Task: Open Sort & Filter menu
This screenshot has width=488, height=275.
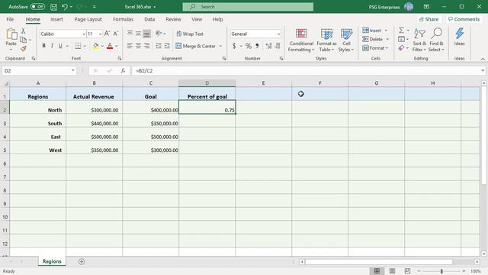Action: coord(419,40)
